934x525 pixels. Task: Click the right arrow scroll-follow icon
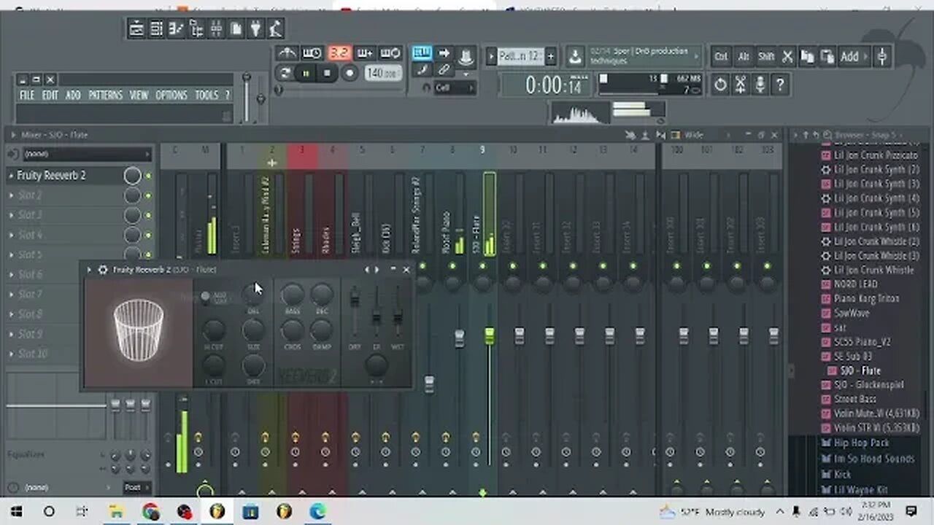(x=444, y=52)
